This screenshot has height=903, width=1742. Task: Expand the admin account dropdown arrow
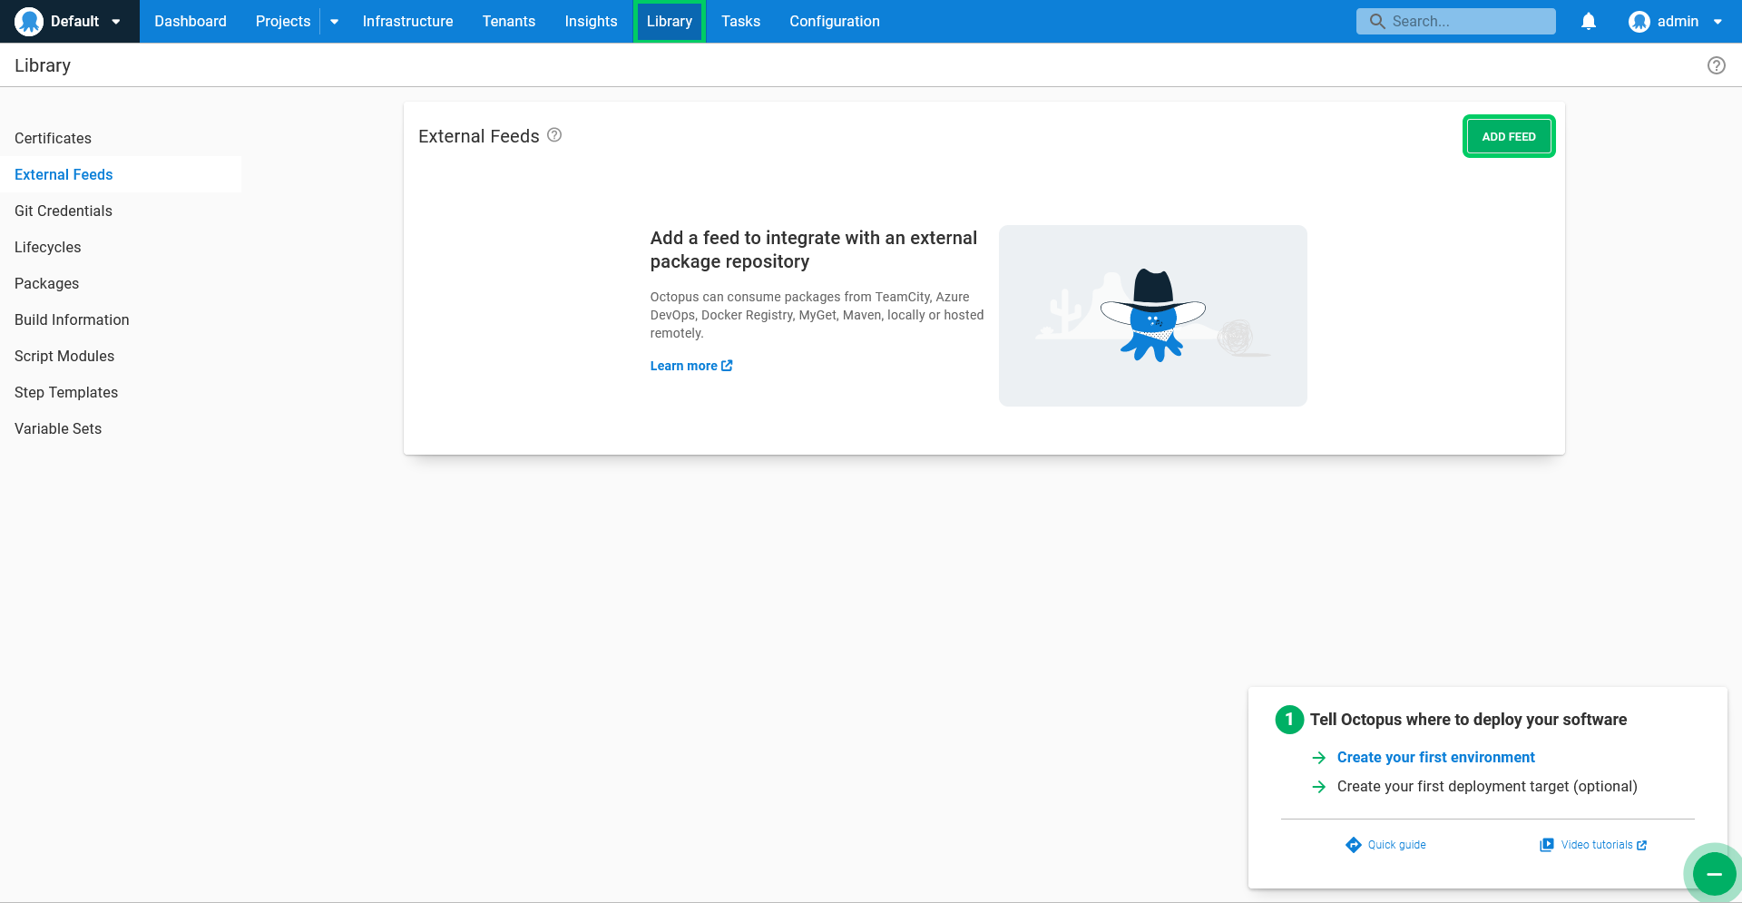pyautogui.click(x=1718, y=22)
